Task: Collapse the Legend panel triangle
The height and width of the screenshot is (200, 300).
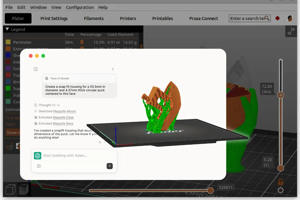Action: [7, 29]
